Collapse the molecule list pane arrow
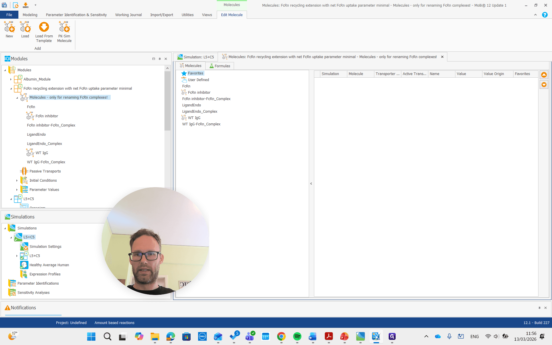 point(311,183)
